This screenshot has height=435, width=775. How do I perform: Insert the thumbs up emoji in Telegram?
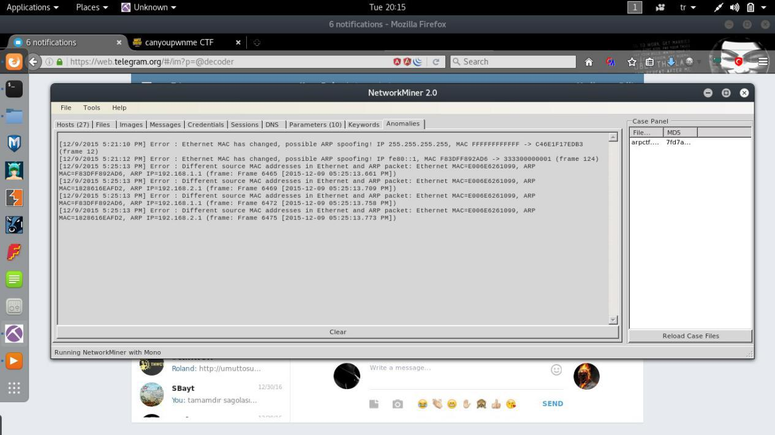pos(496,404)
